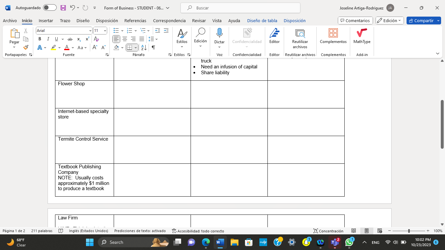Center align the paragraph

pyautogui.click(x=125, y=39)
